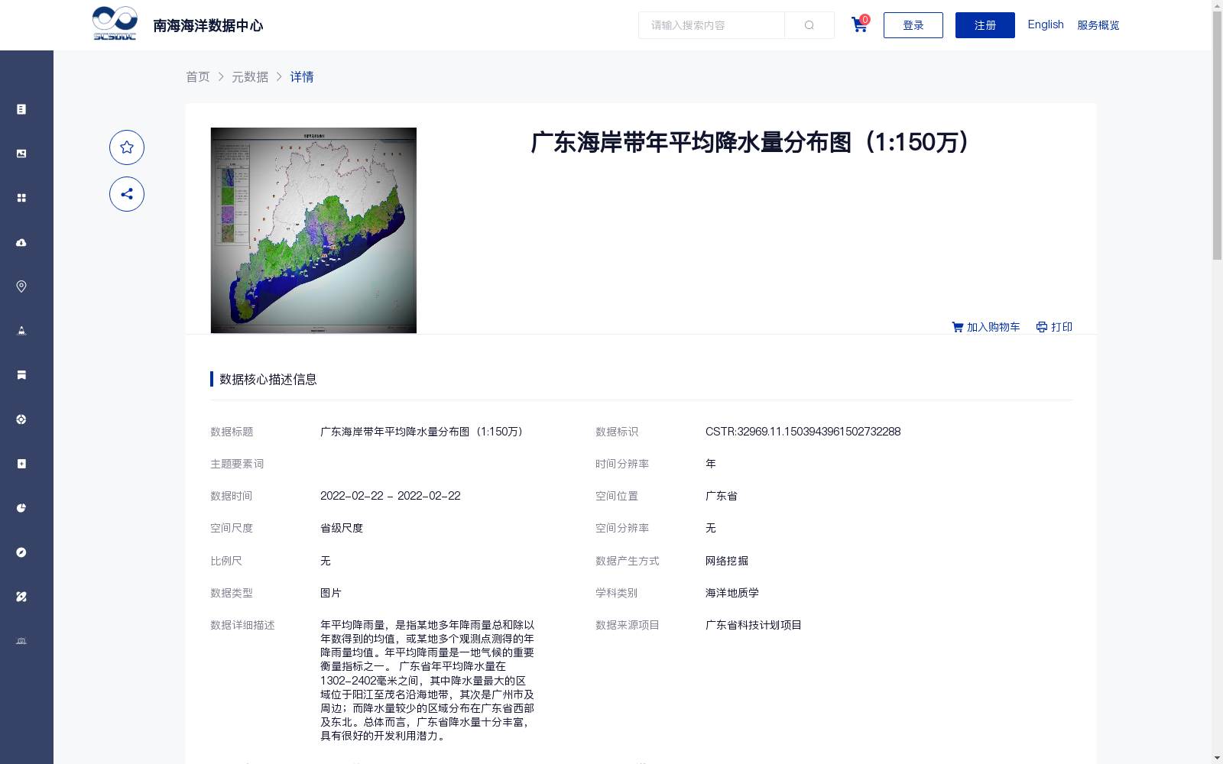Click the lifebuoy circle sidebar icon
The image size is (1223, 764).
[21, 419]
